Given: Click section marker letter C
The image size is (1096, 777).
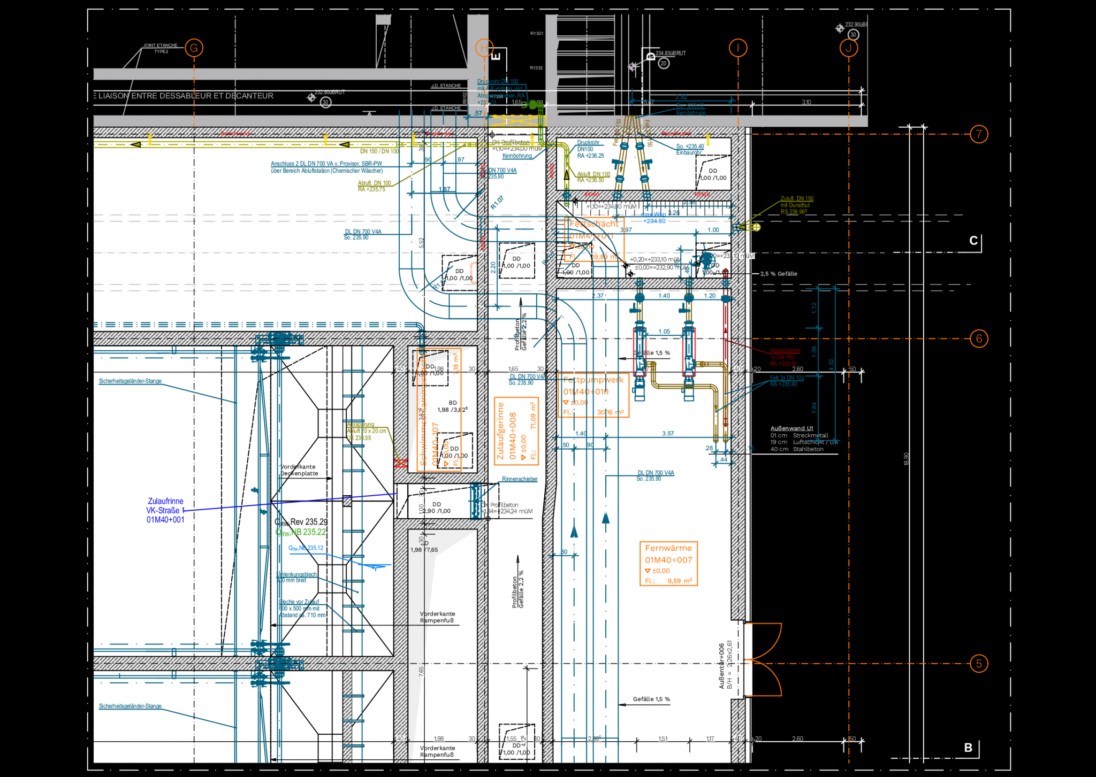Looking at the screenshot, I should pos(973,241).
